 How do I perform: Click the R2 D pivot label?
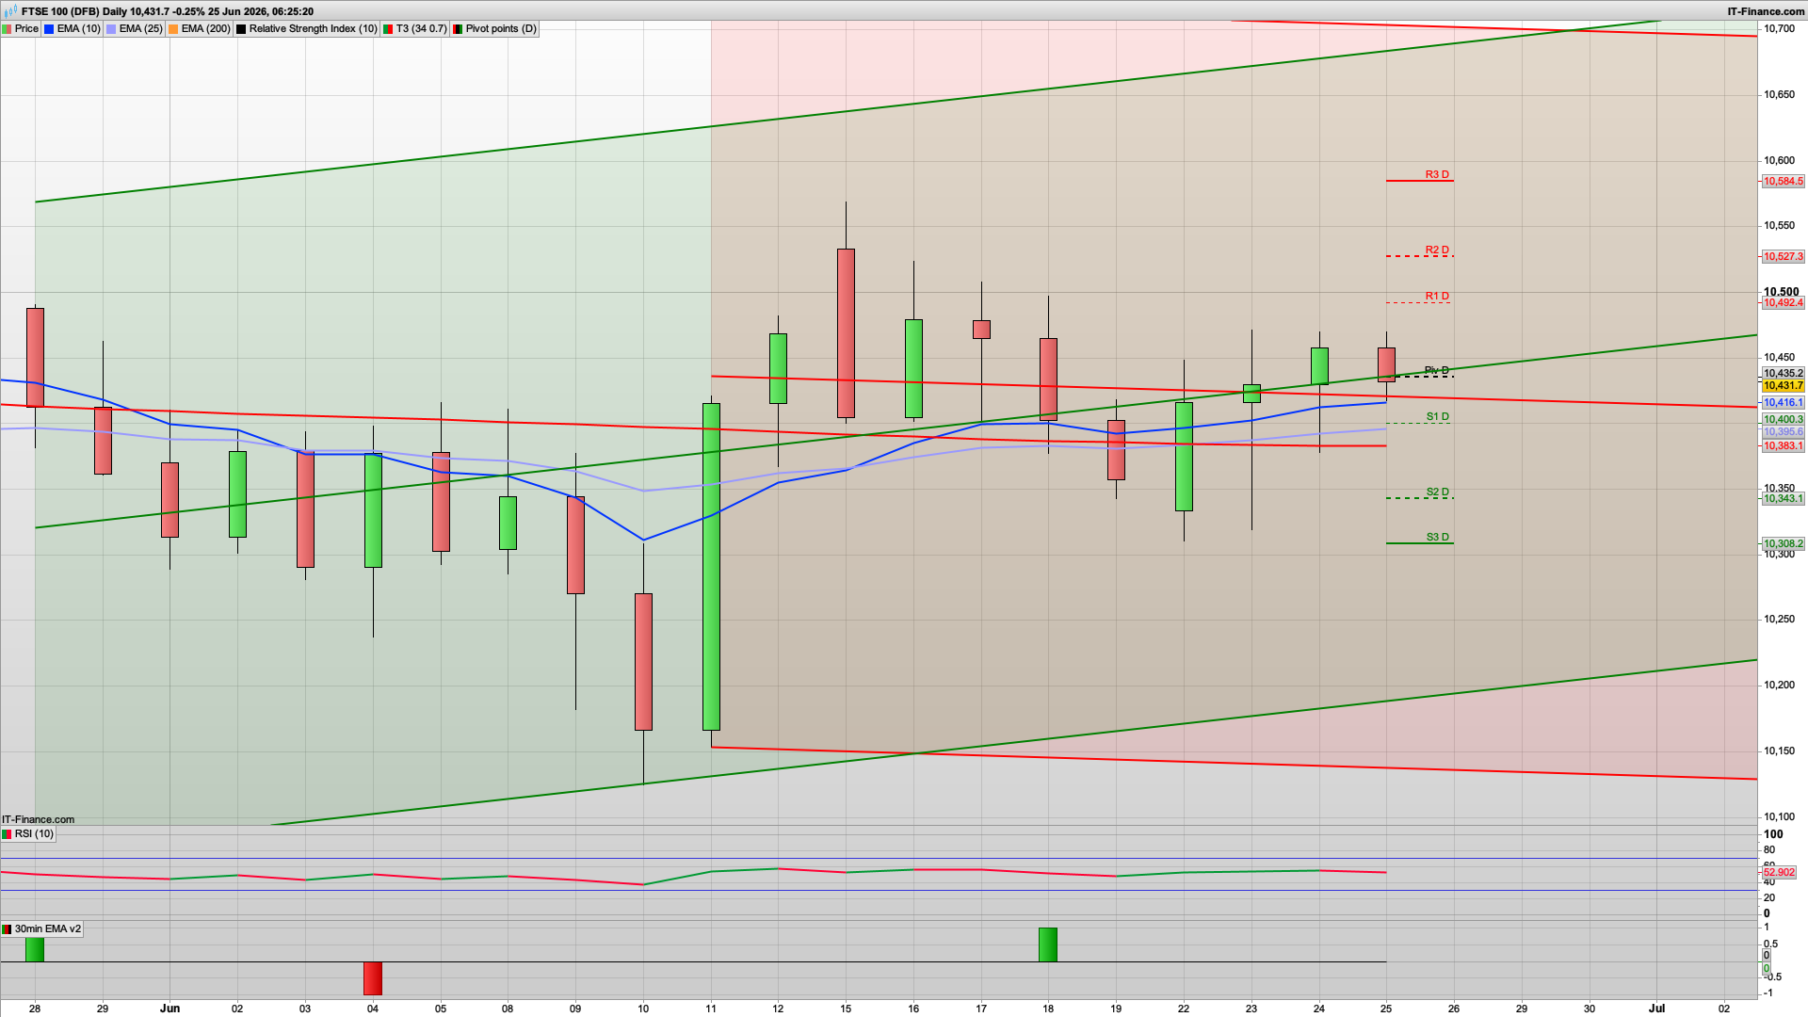(1437, 250)
